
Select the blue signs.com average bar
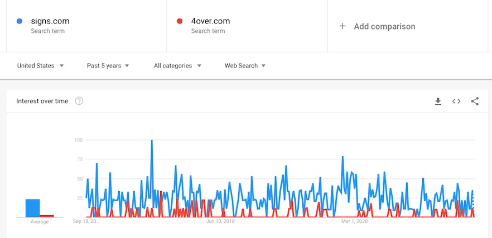click(x=32, y=208)
